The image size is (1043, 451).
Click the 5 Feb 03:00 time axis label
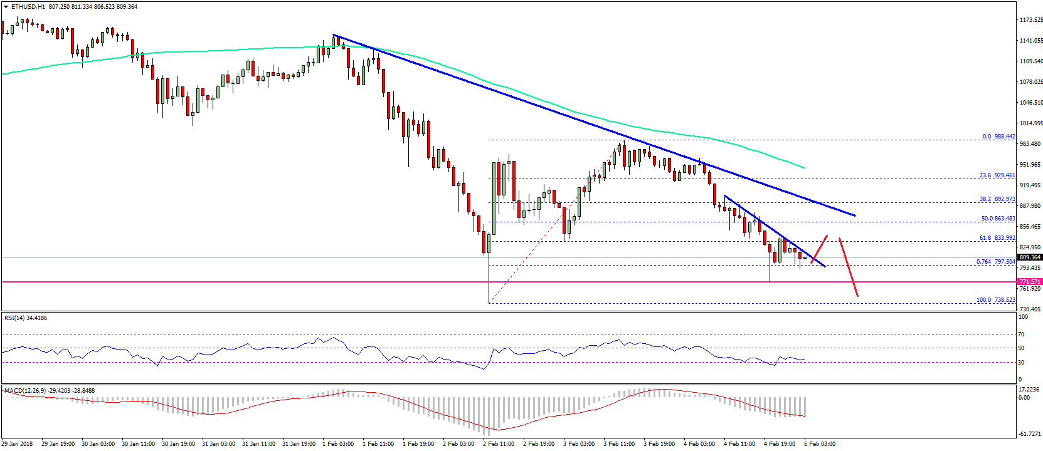click(819, 444)
